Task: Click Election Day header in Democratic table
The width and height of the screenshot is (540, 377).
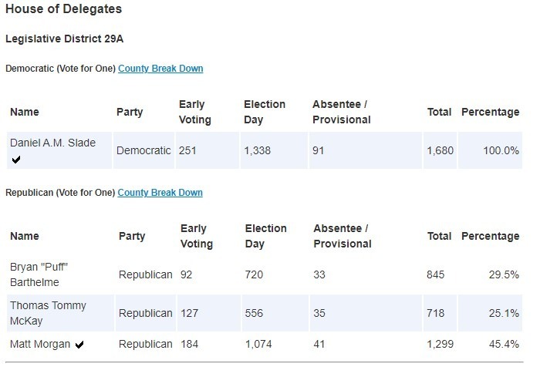Action: pyautogui.click(x=265, y=112)
